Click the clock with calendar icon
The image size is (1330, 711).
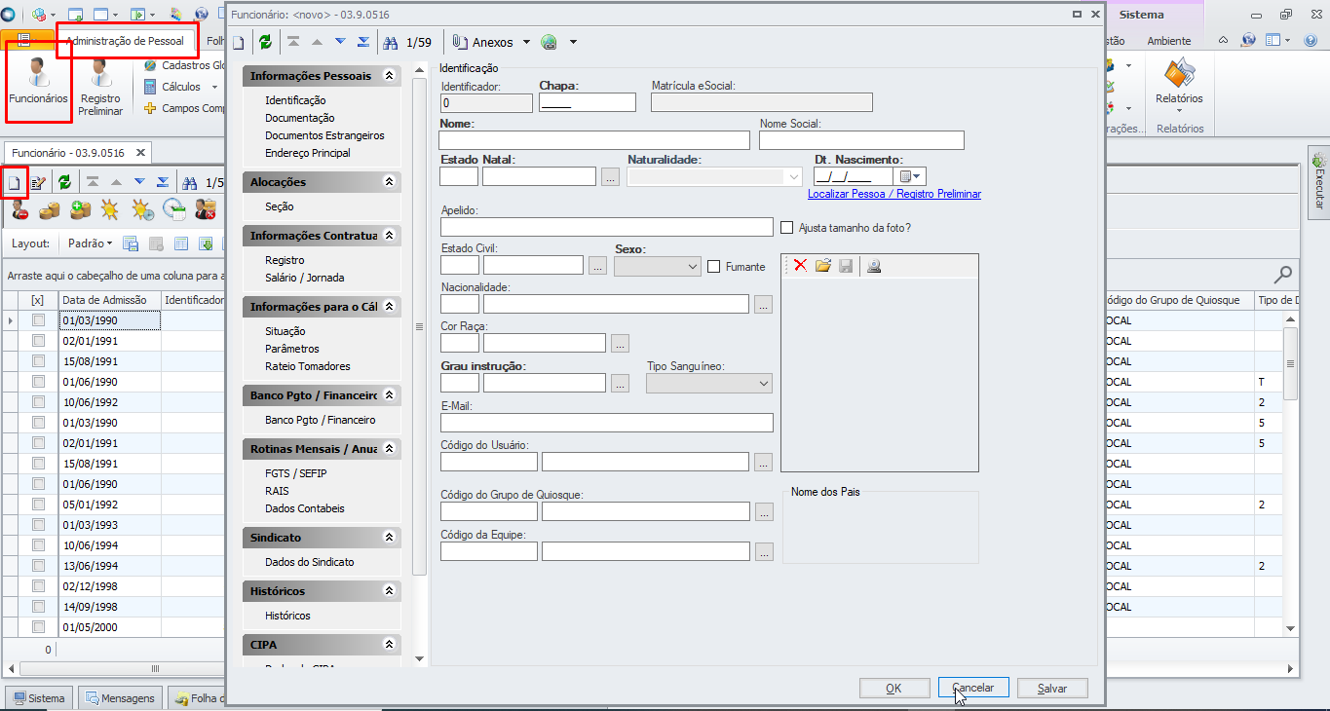tap(174, 209)
